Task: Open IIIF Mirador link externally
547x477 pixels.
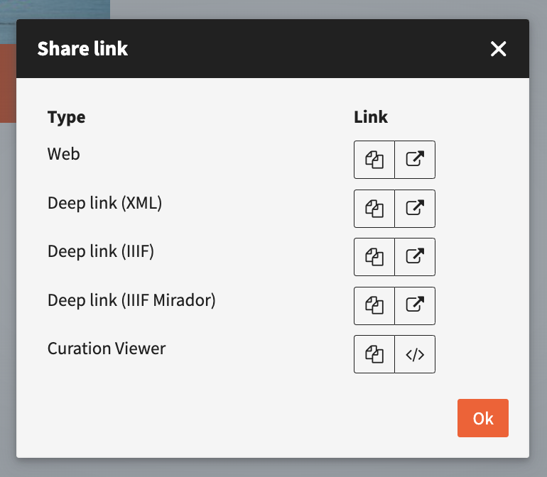Action: [415, 306]
